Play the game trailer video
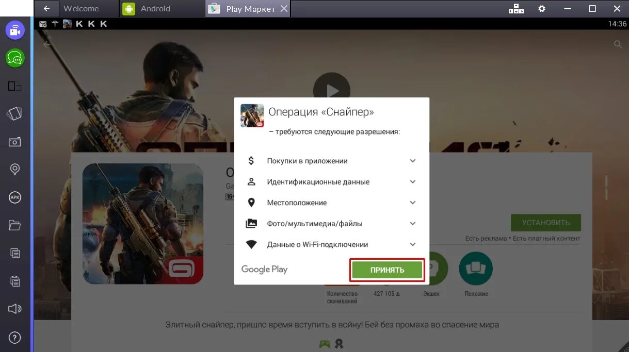The height and width of the screenshot is (352, 629). 331,90
